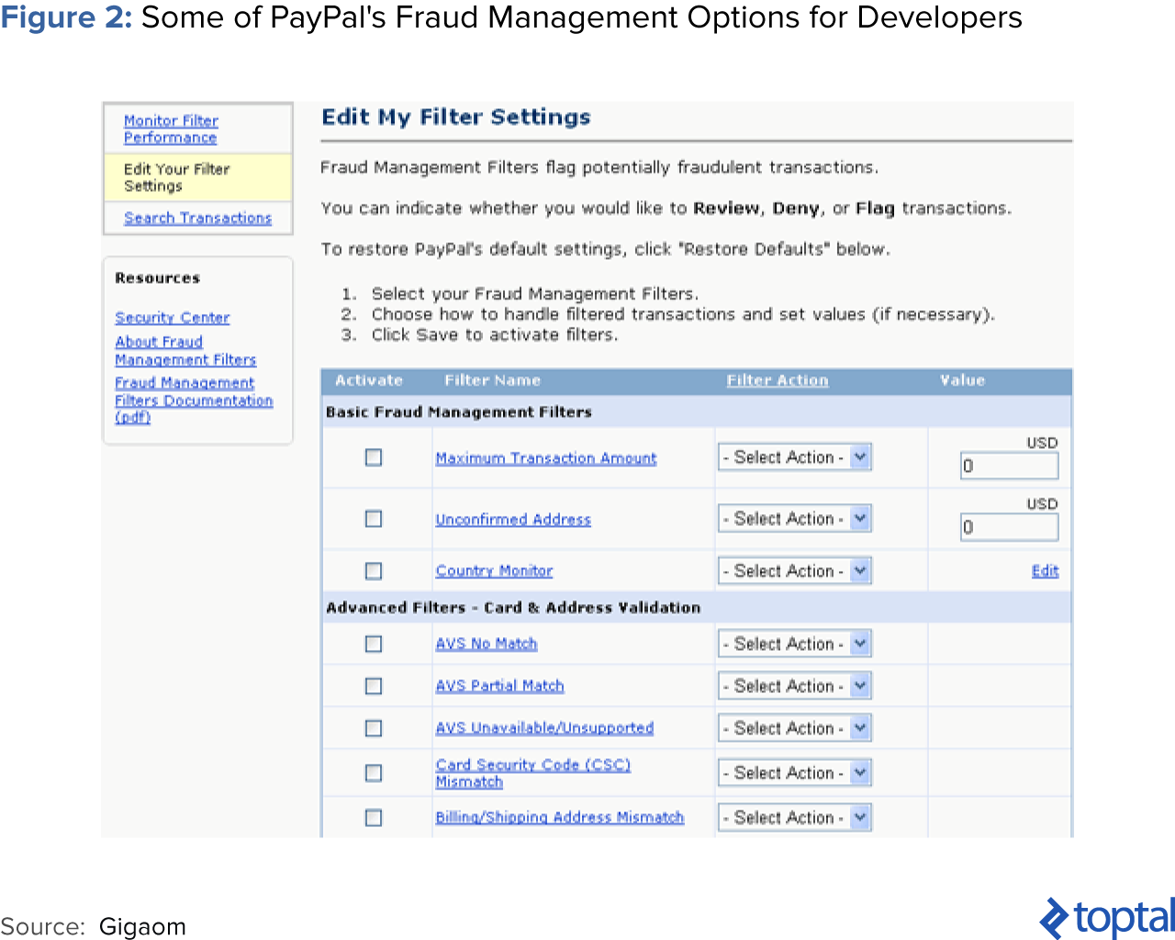The height and width of the screenshot is (940, 1175).
Task: Click Advanced Filters - Card & Address Validation header
Action: (x=513, y=608)
